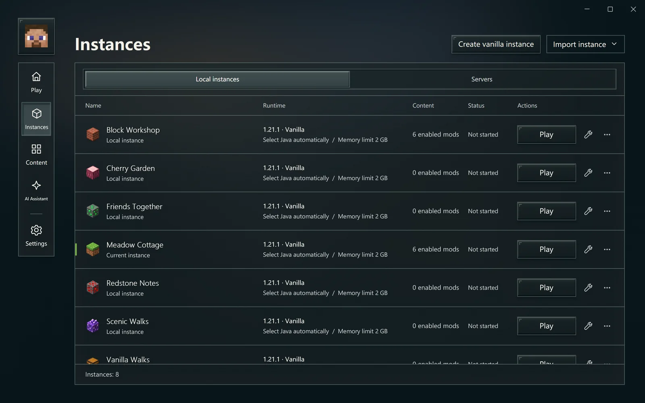
Task: Play the Friends Together instance
Action: tap(546, 211)
